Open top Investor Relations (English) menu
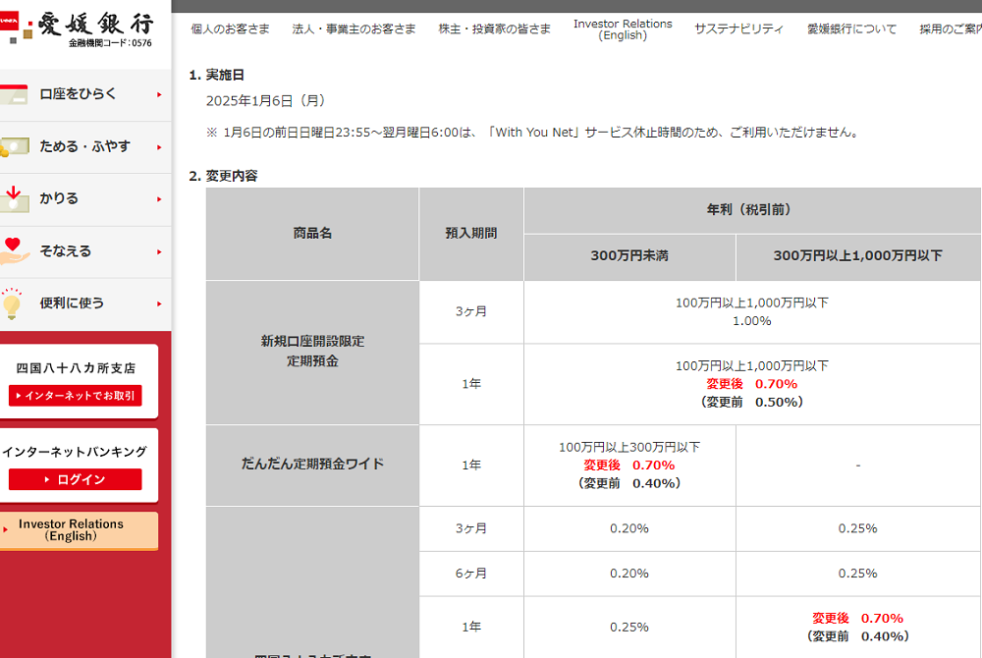 tap(623, 29)
